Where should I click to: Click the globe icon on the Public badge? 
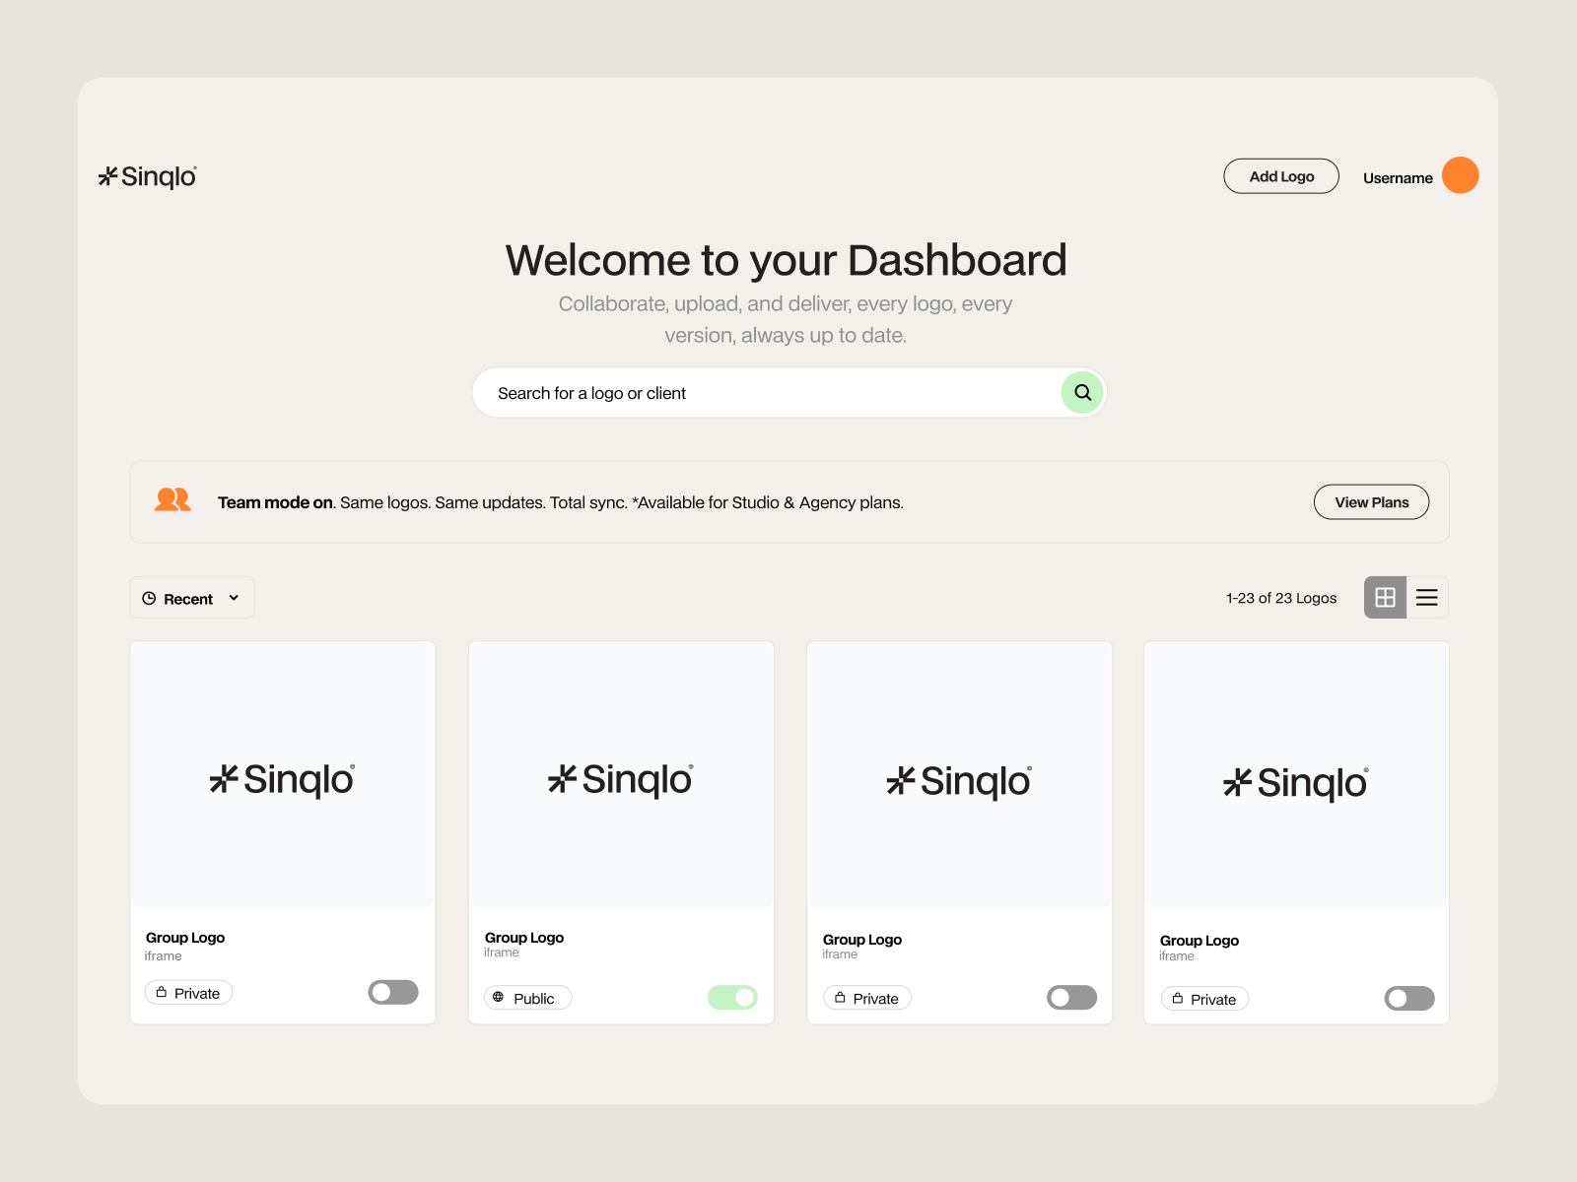[500, 997]
